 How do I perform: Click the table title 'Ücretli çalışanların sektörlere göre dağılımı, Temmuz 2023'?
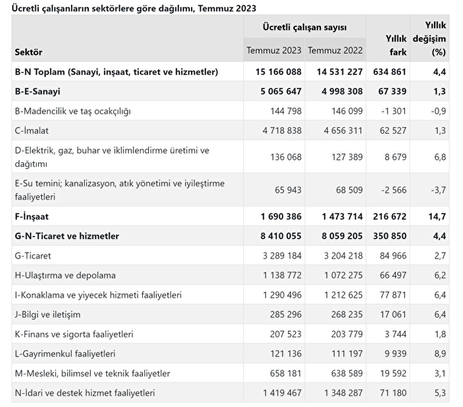click(134, 8)
